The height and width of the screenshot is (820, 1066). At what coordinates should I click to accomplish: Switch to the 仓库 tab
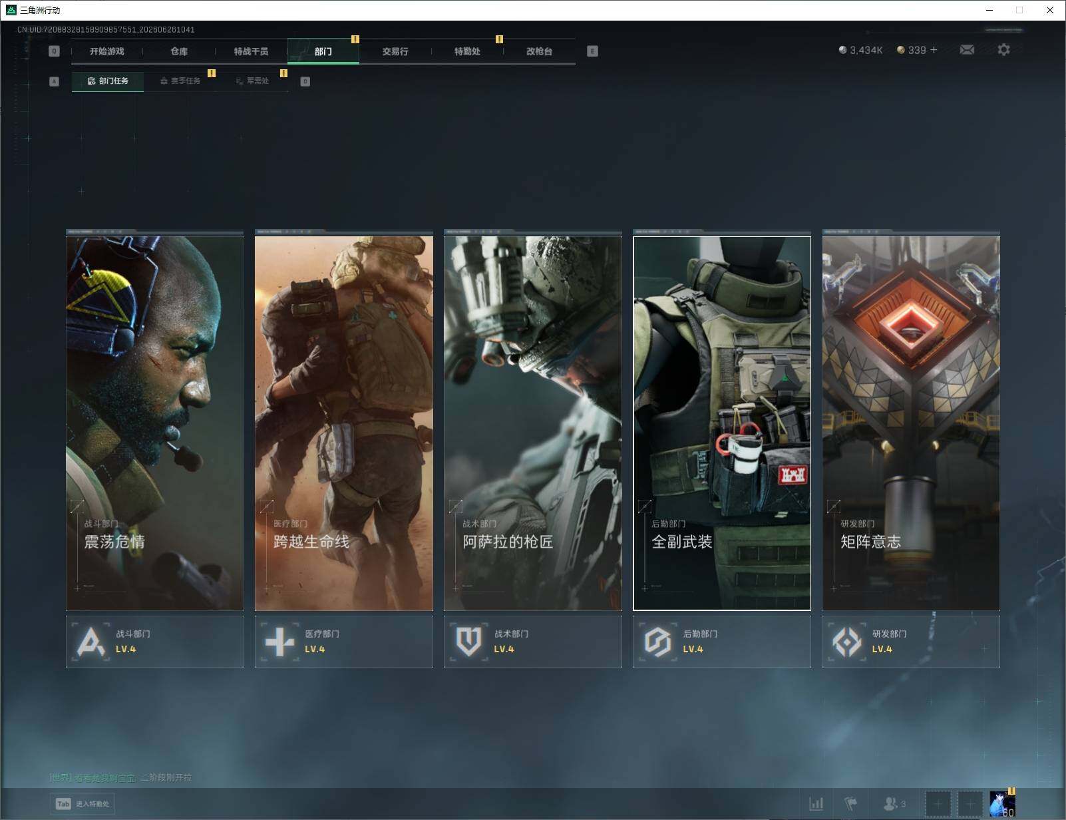[179, 51]
